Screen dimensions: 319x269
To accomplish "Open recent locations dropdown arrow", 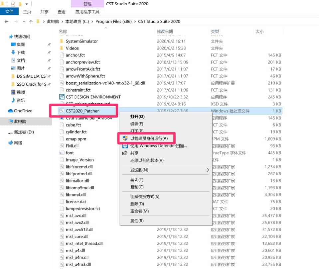I will point(24,22).
